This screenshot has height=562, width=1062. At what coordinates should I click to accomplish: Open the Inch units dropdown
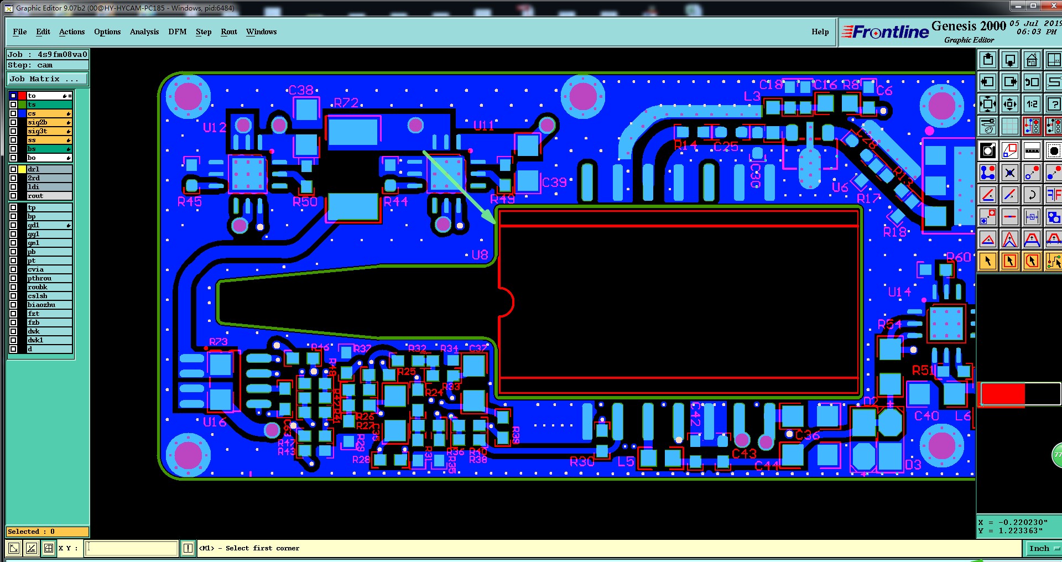[x=1043, y=548]
